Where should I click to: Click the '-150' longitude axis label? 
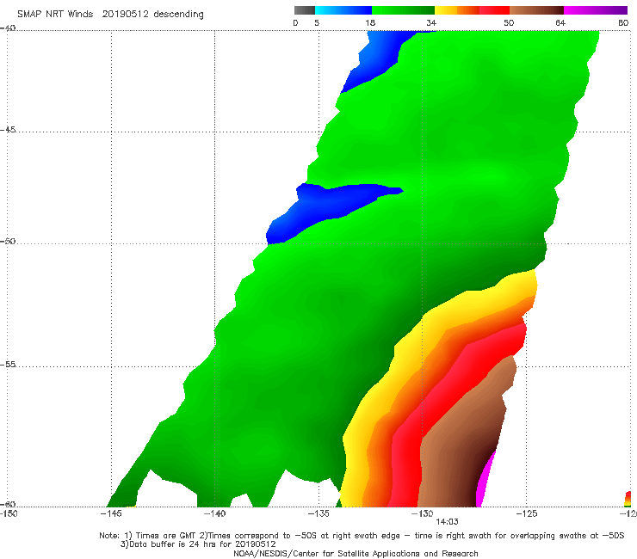pyautogui.click(x=9, y=513)
